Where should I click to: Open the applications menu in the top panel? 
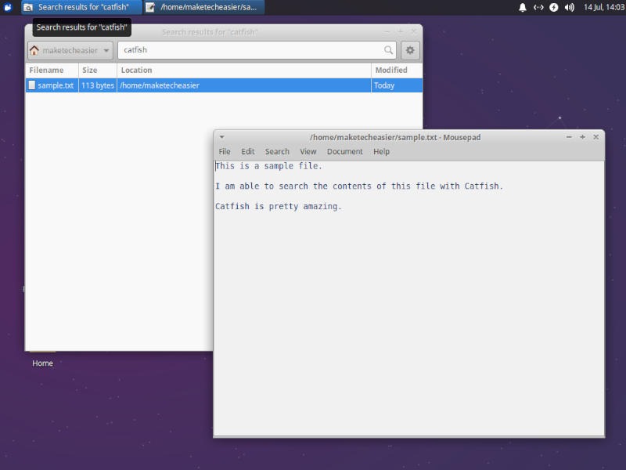[8, 7]
